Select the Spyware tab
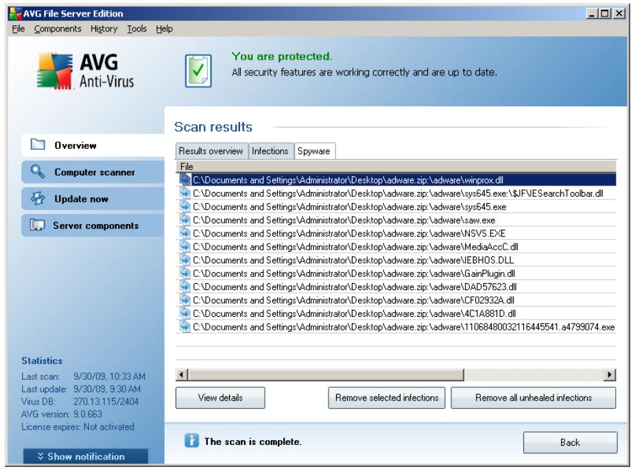The width and height of the screenshot is (633, 469). tap(314, 152)
